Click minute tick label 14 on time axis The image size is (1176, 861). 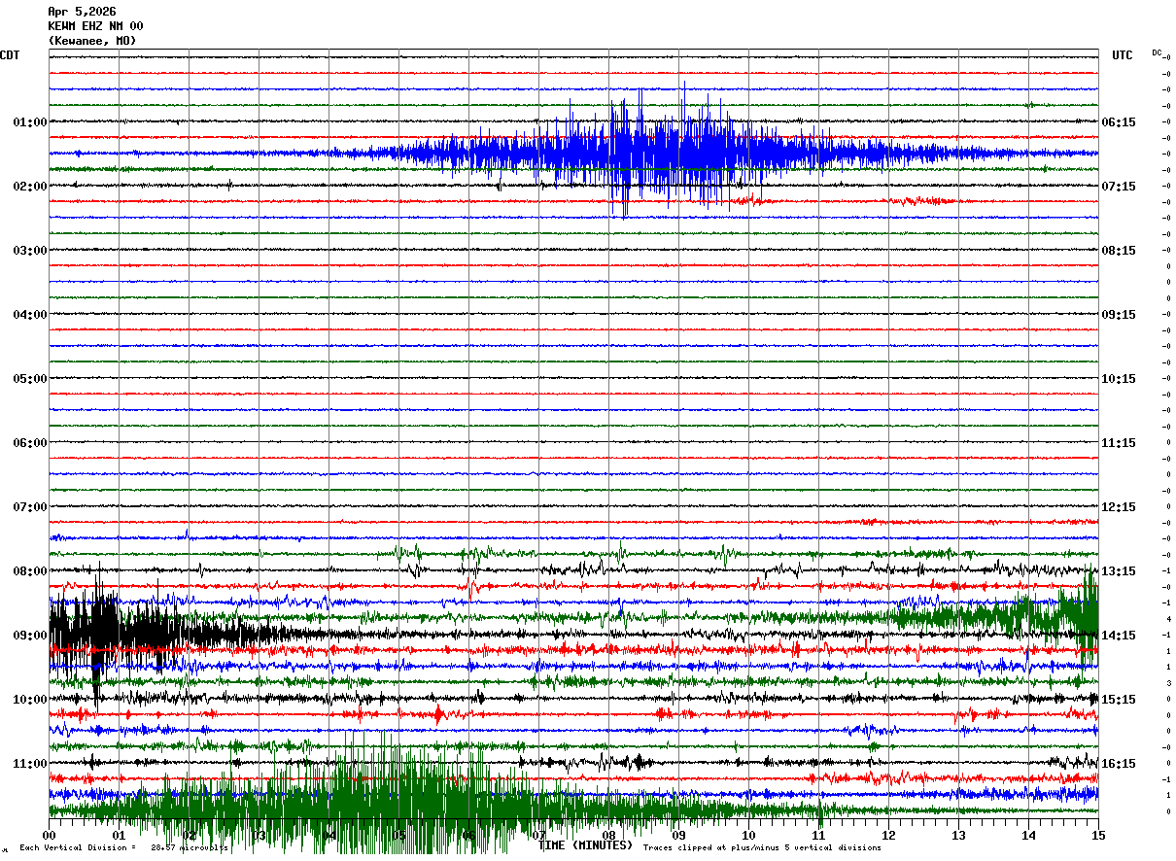tap(1029, 835)
